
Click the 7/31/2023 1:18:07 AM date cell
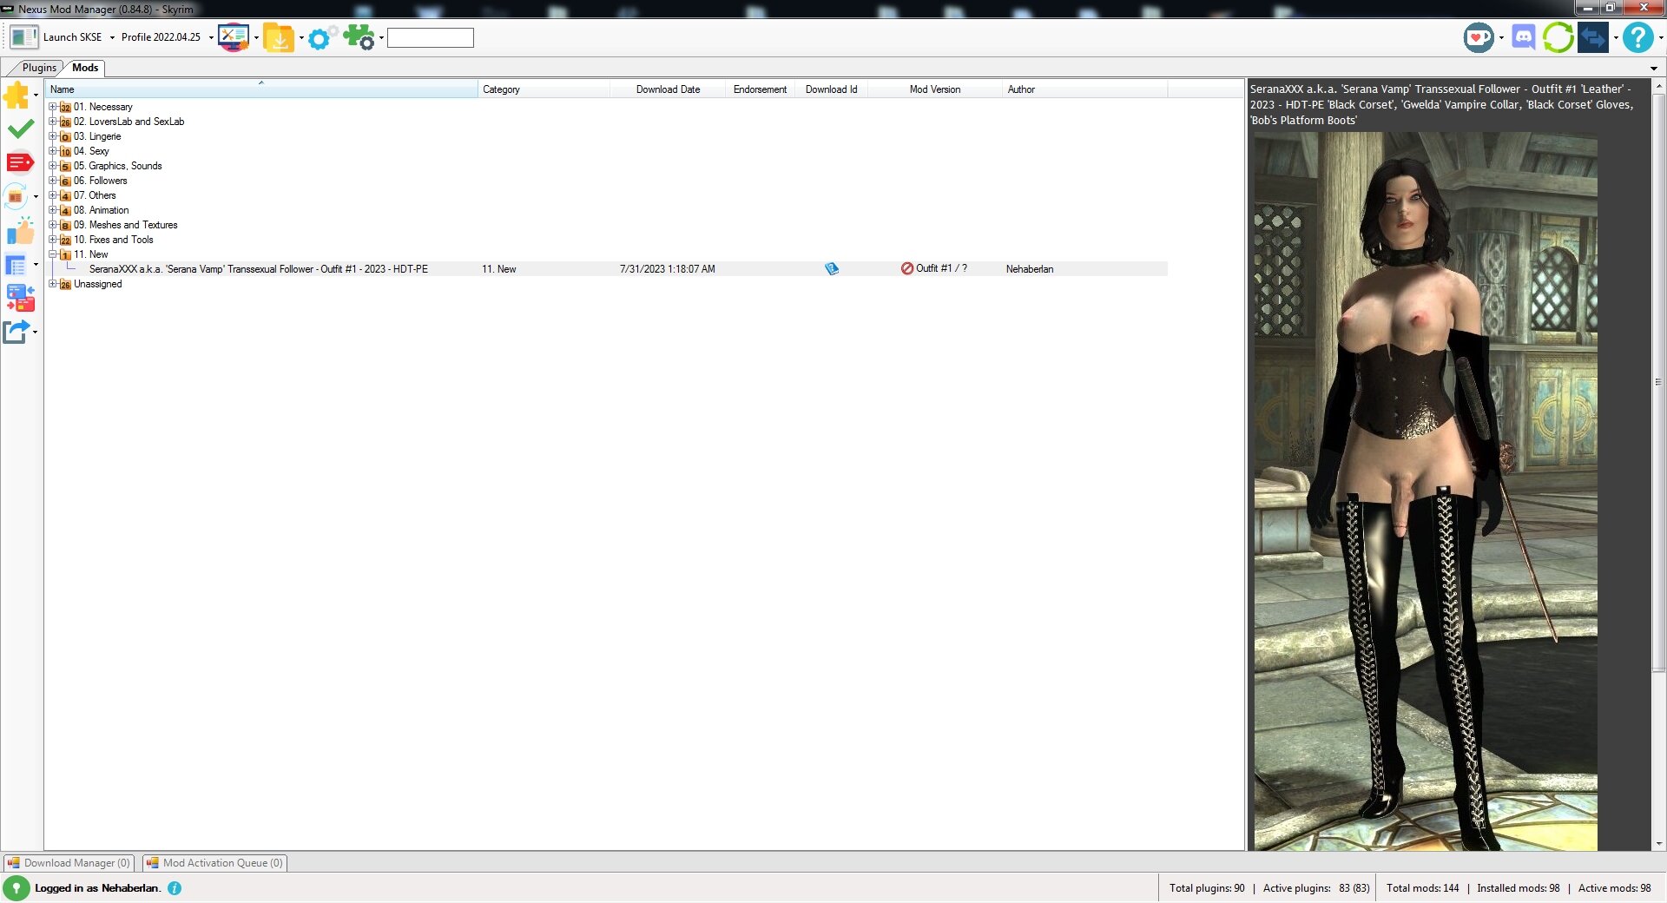coord(668,269)
